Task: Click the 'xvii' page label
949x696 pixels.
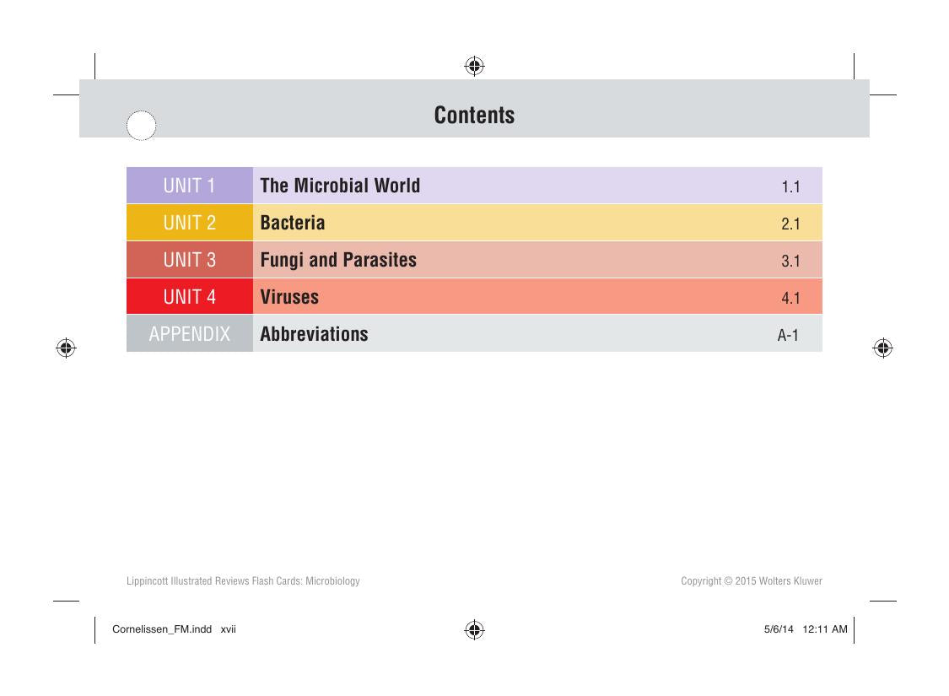Action: coord(228,629)
